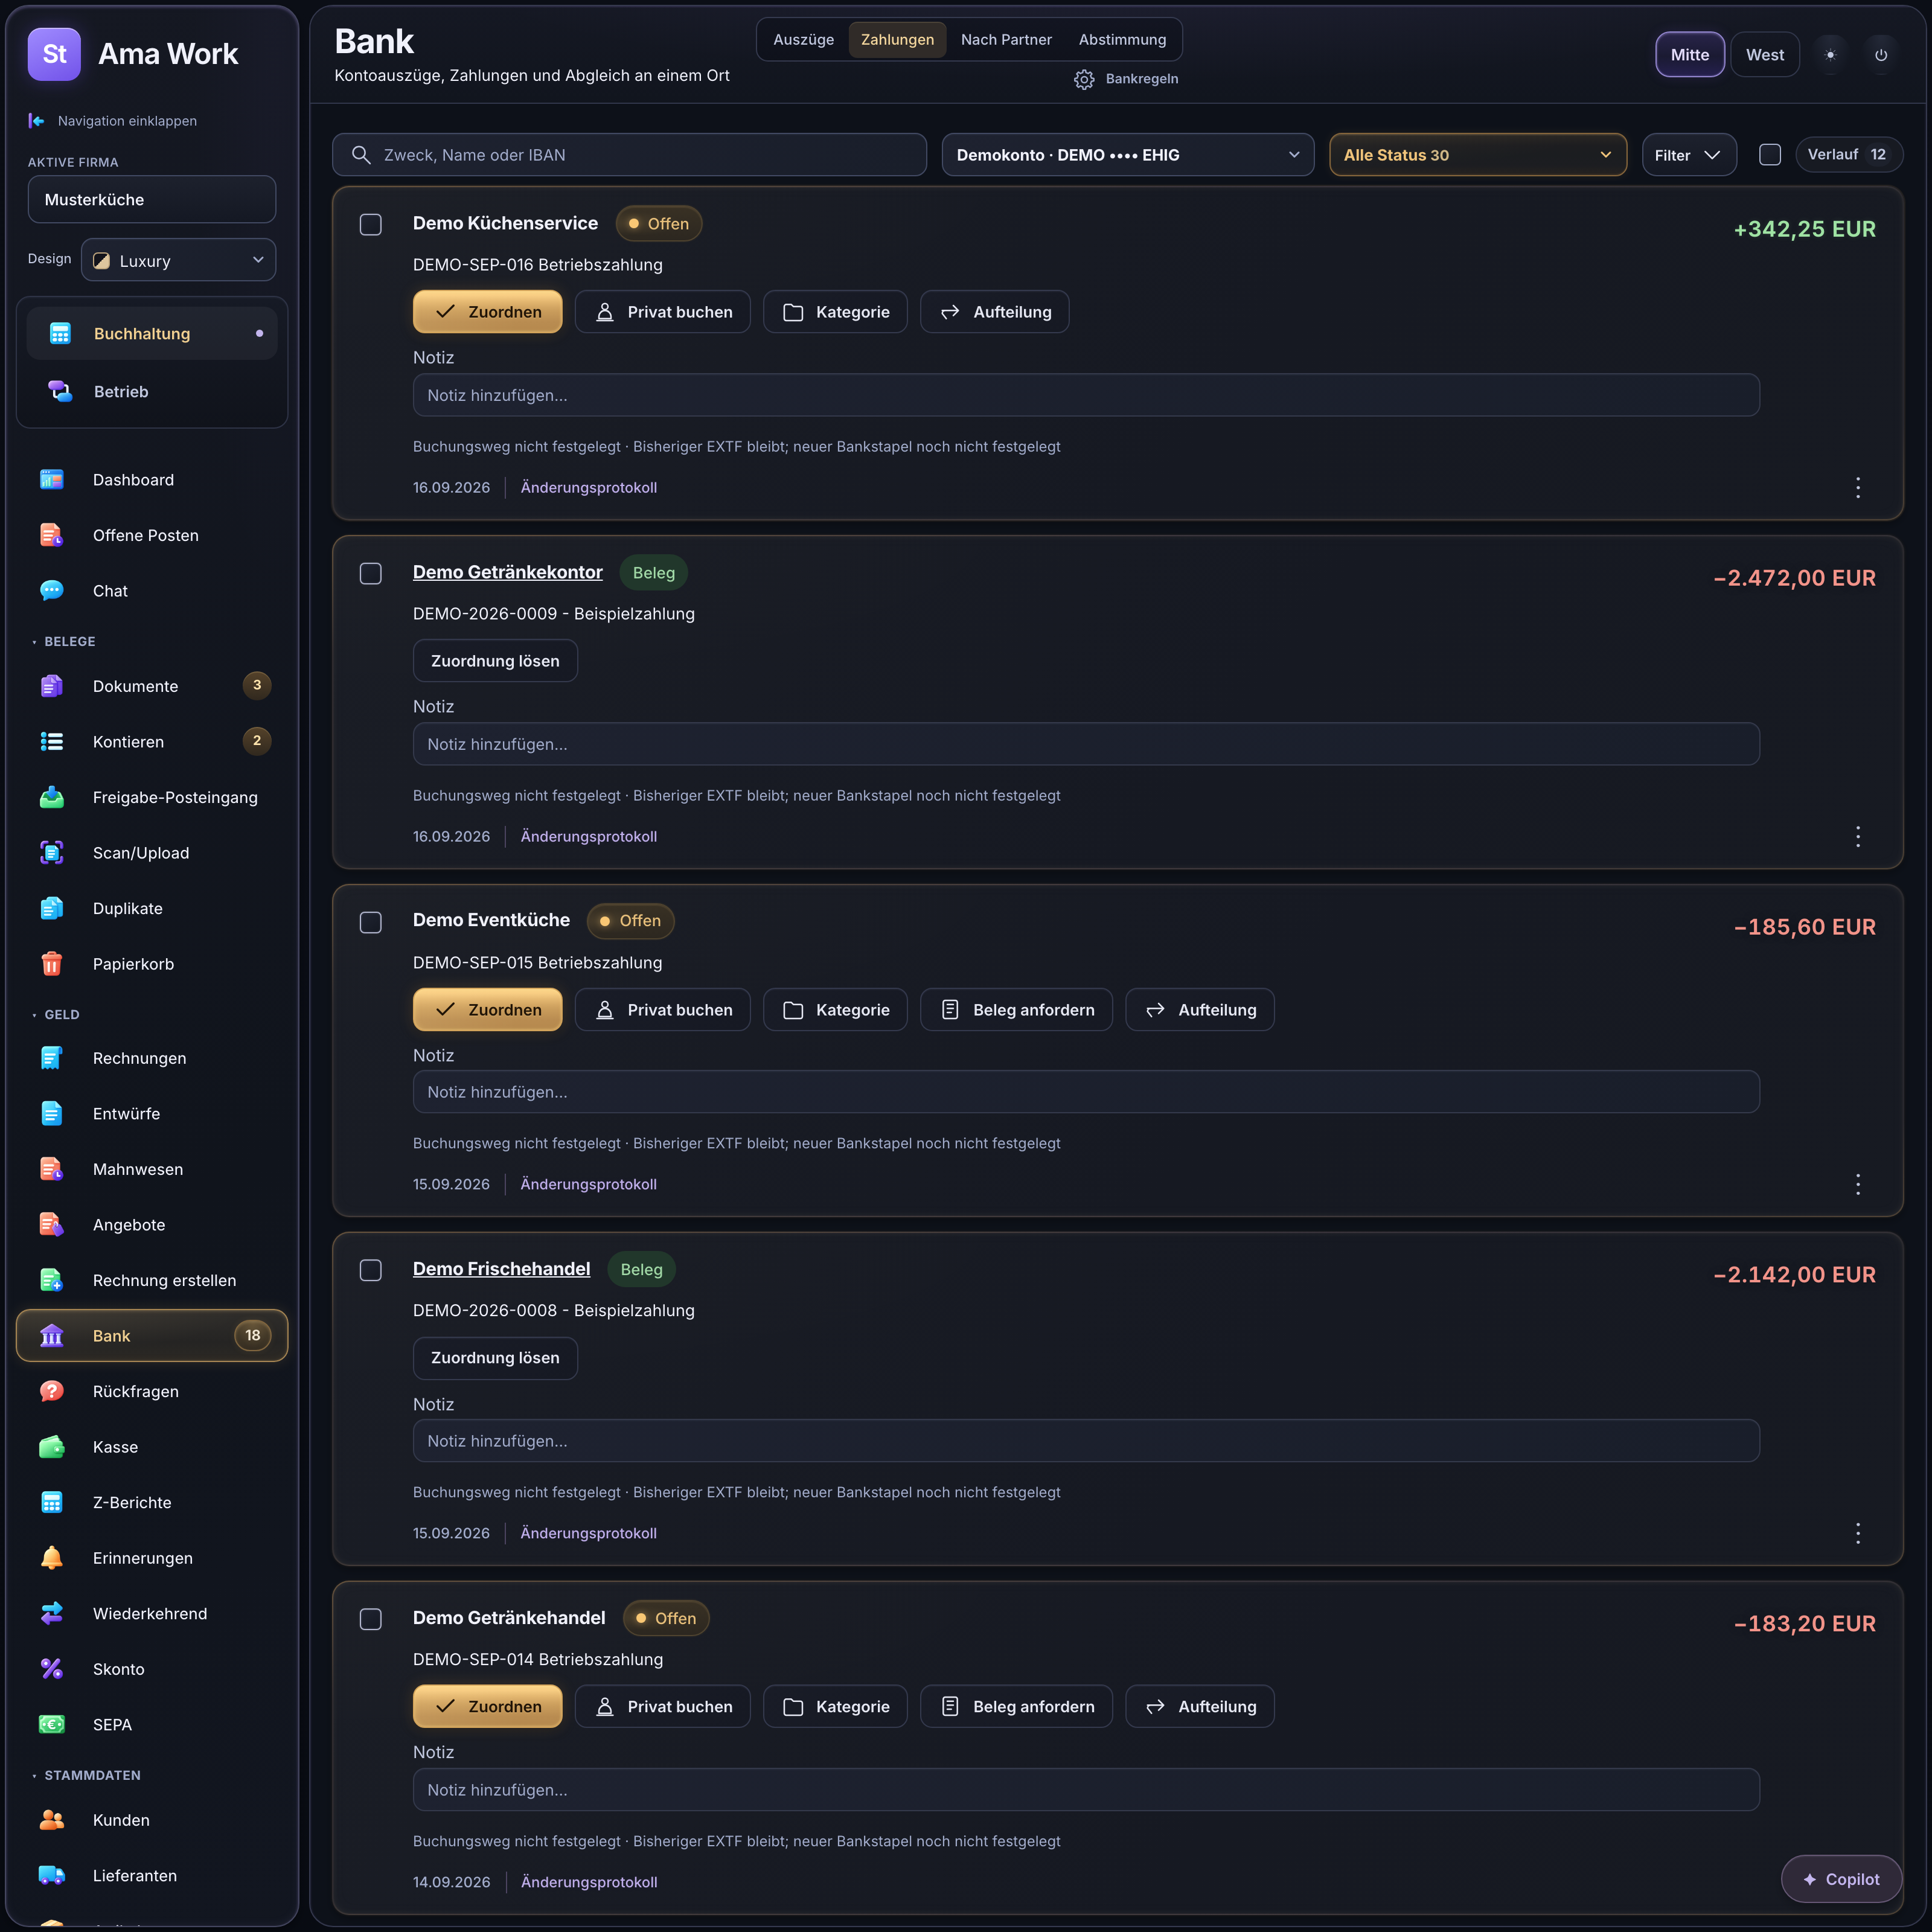The height and width of the screenshot is (1932, 1932).
Task: Switch to the Abstimmung tab
Action: click(1122, 40)
